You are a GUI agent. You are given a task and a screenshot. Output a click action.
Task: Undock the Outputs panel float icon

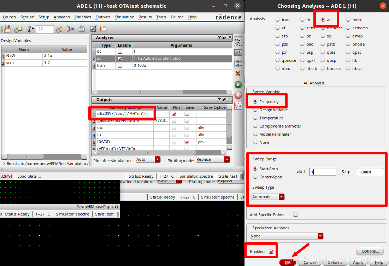tap(225, 100)
